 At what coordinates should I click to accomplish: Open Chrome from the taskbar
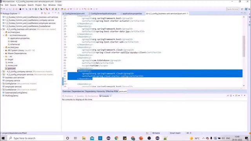(x=116, y=138)
